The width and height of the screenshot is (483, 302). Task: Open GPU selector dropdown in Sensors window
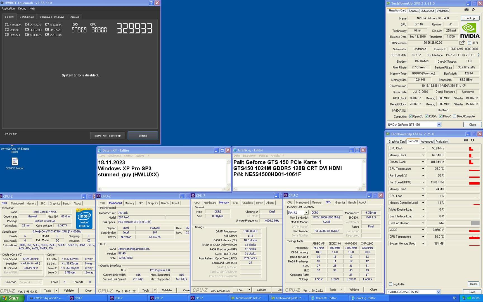(x=438, y=292)
